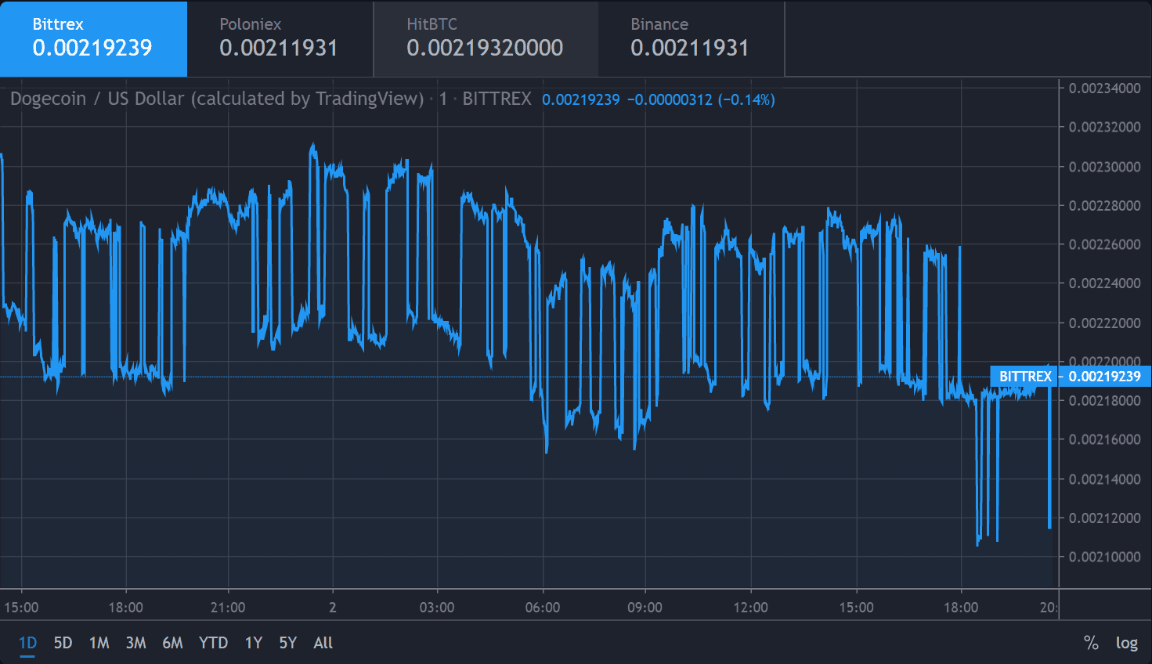1152x664 pixels.
Task: Toggle the log scale
Action: (1126, 643)
